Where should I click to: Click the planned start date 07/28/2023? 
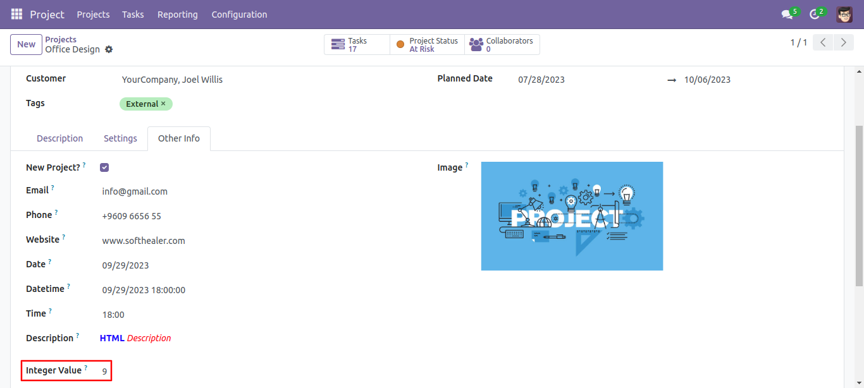(541, 80)
